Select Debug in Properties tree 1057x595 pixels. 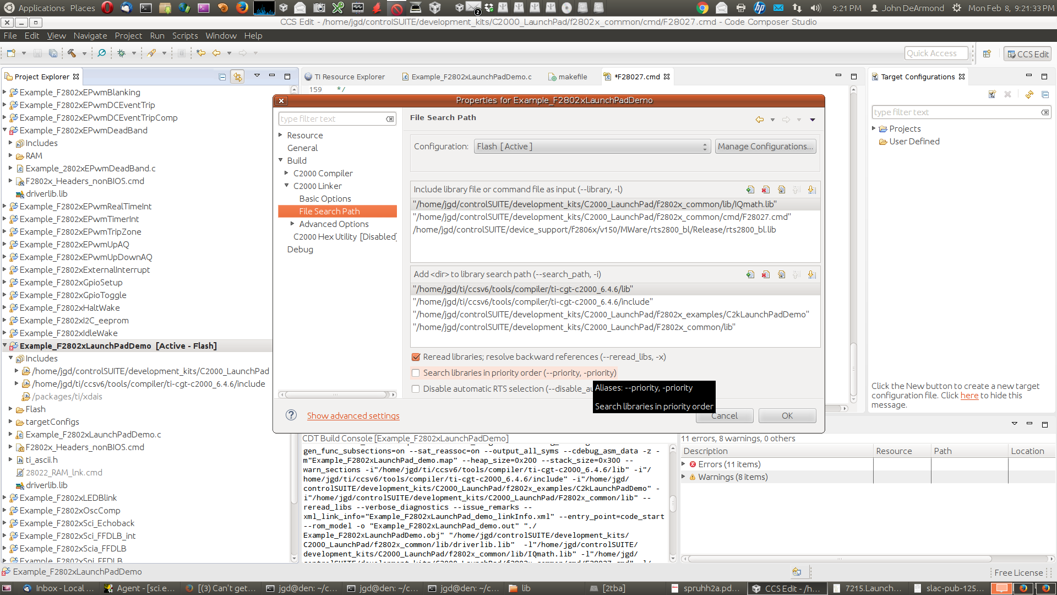tap(300, 249)
